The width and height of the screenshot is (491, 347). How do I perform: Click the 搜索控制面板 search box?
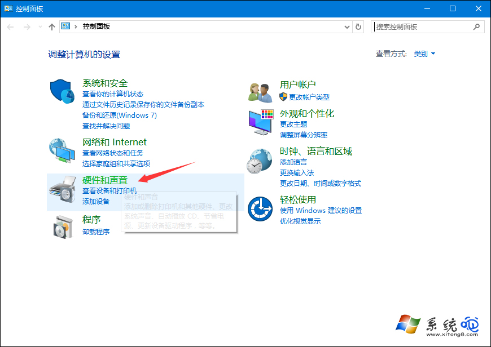(422, 26)
